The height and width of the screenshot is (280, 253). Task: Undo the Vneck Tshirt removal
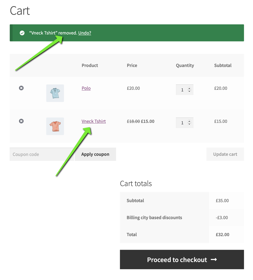(85, 33)
